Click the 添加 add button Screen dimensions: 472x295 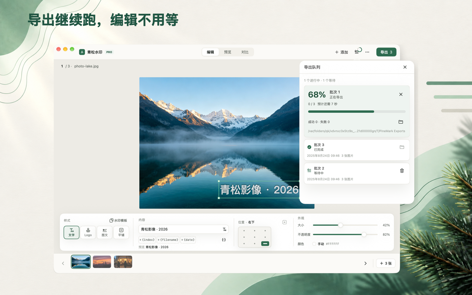click(342, 52)
